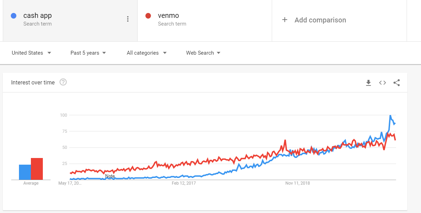Viewport: 421px width, 213px height.
Task: Share the Interest over time chart
Action: click(x=397, y=83)
